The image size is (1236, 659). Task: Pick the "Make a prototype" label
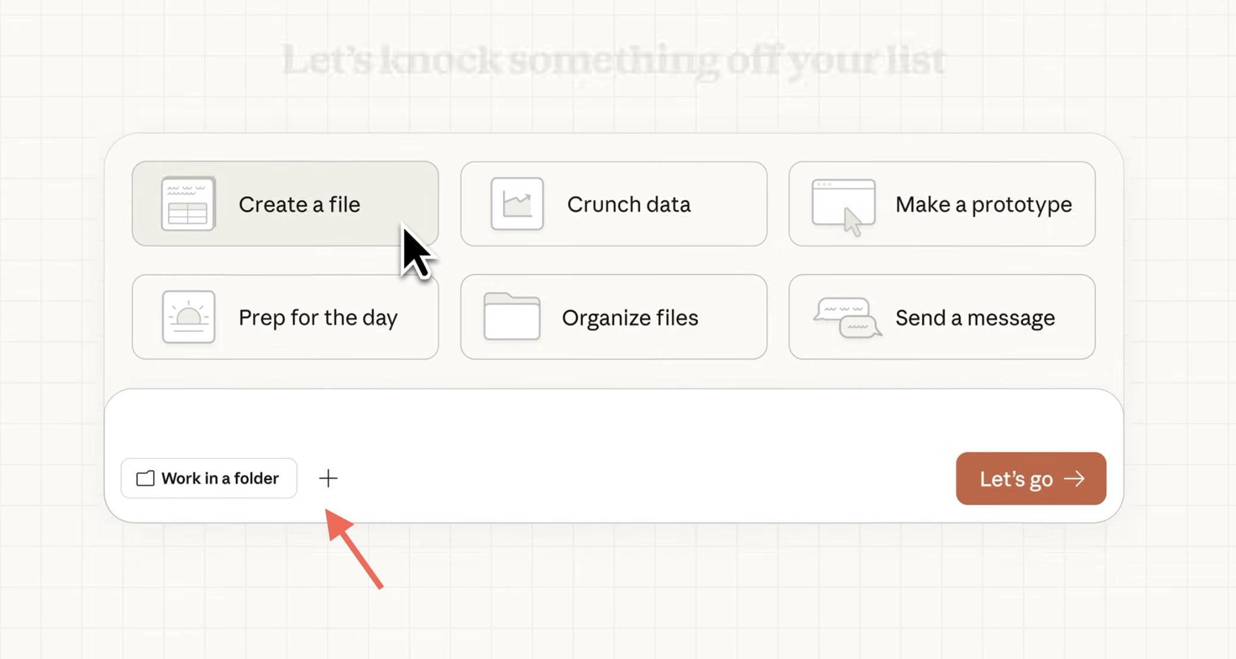tap(984, 205)
